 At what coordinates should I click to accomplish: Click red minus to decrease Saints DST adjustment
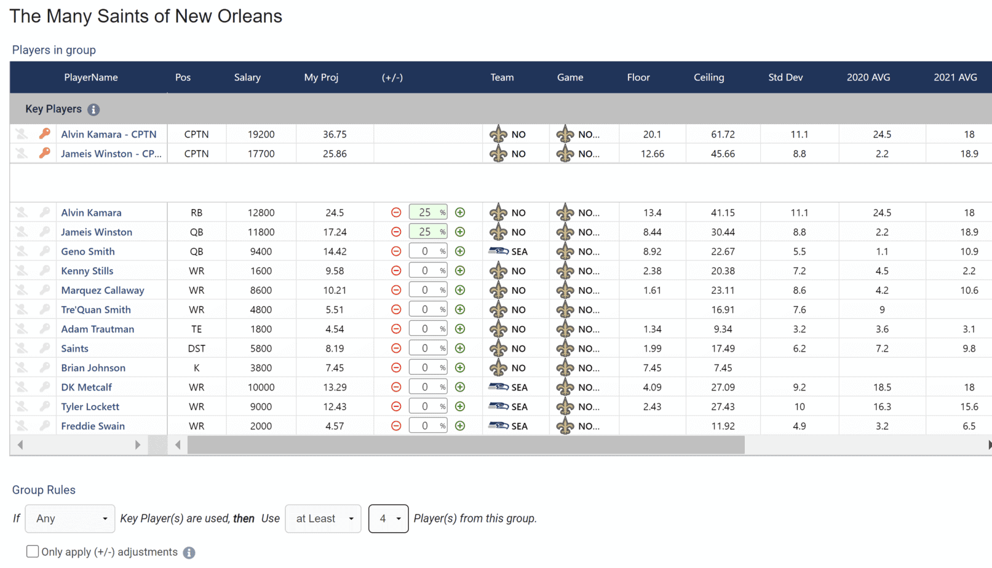(396, 348)
